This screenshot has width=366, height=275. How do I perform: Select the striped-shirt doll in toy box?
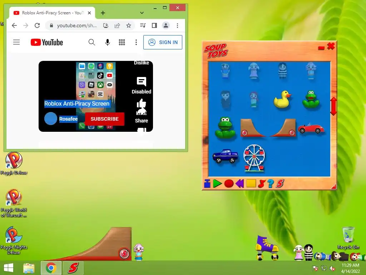[282, 71]
